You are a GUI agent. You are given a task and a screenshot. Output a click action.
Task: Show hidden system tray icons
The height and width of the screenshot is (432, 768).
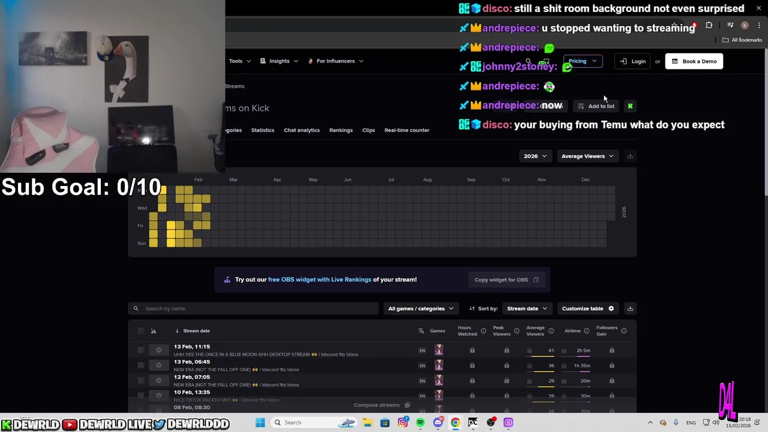(650, 422)
